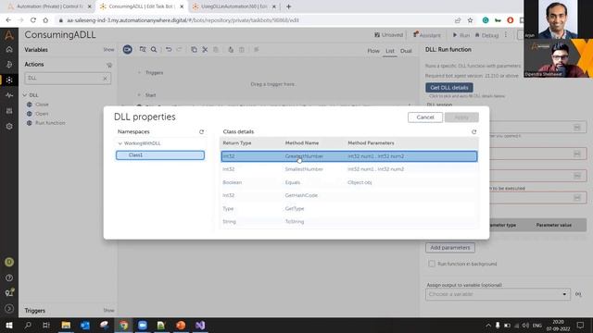This screenshot has height=333, width=593.
Task: Open Visual Studio from the taskbar
Action: [200, 325]
